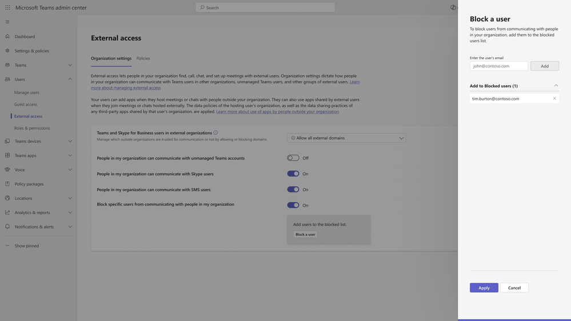Expand the Teams apps navigation group
The height and width of the screenshot is (321, 571).
pos(70,155)
